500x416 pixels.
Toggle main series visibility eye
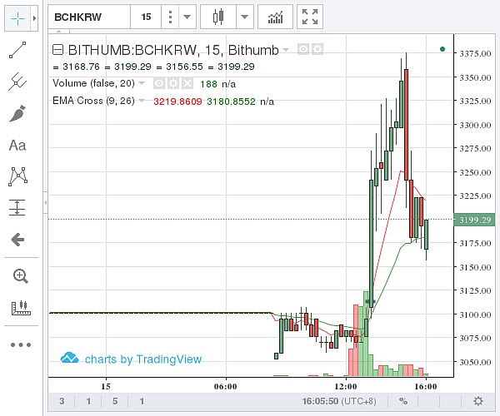[303, 49]
